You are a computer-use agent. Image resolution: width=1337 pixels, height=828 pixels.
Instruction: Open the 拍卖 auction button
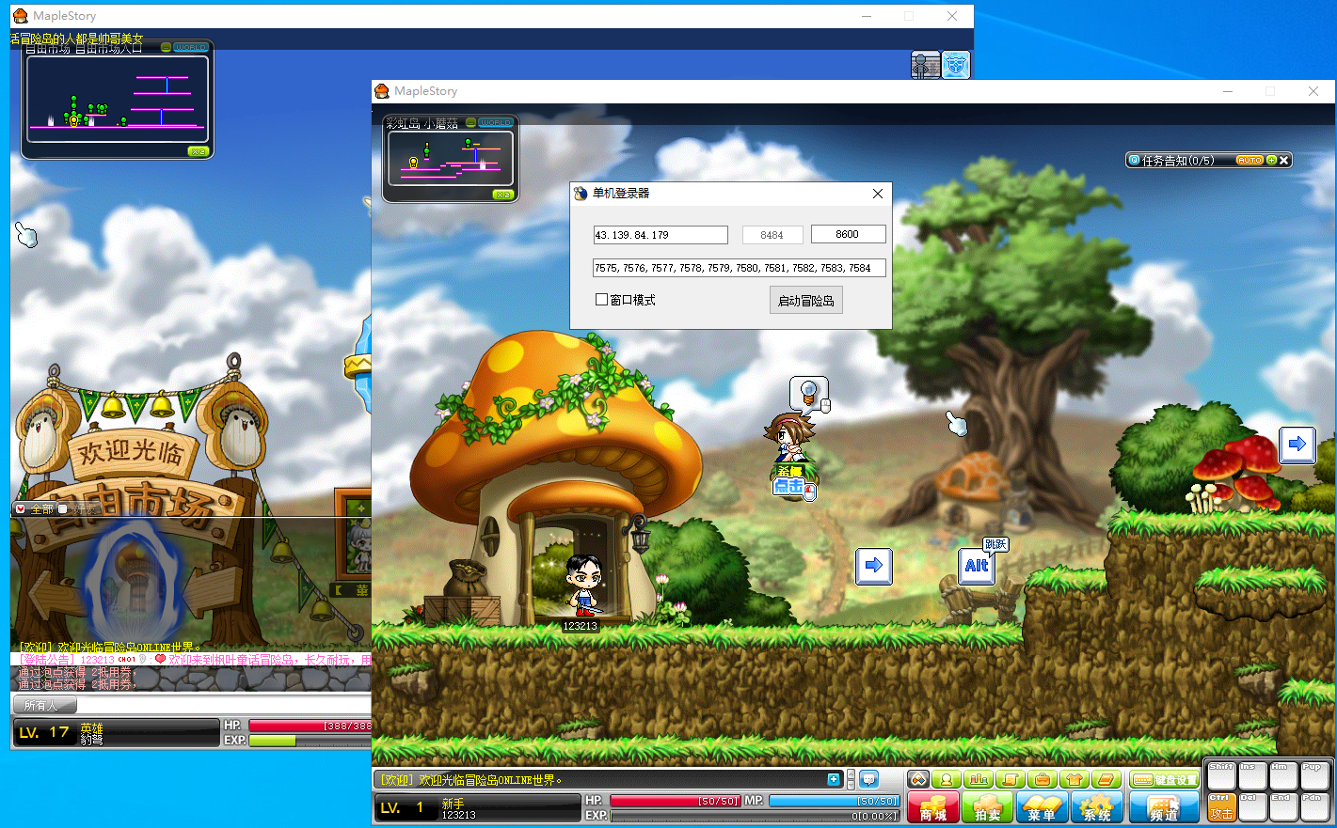click(x=987, y=807)
